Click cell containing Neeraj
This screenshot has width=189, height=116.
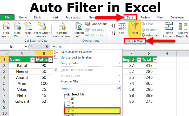[22, 71]
